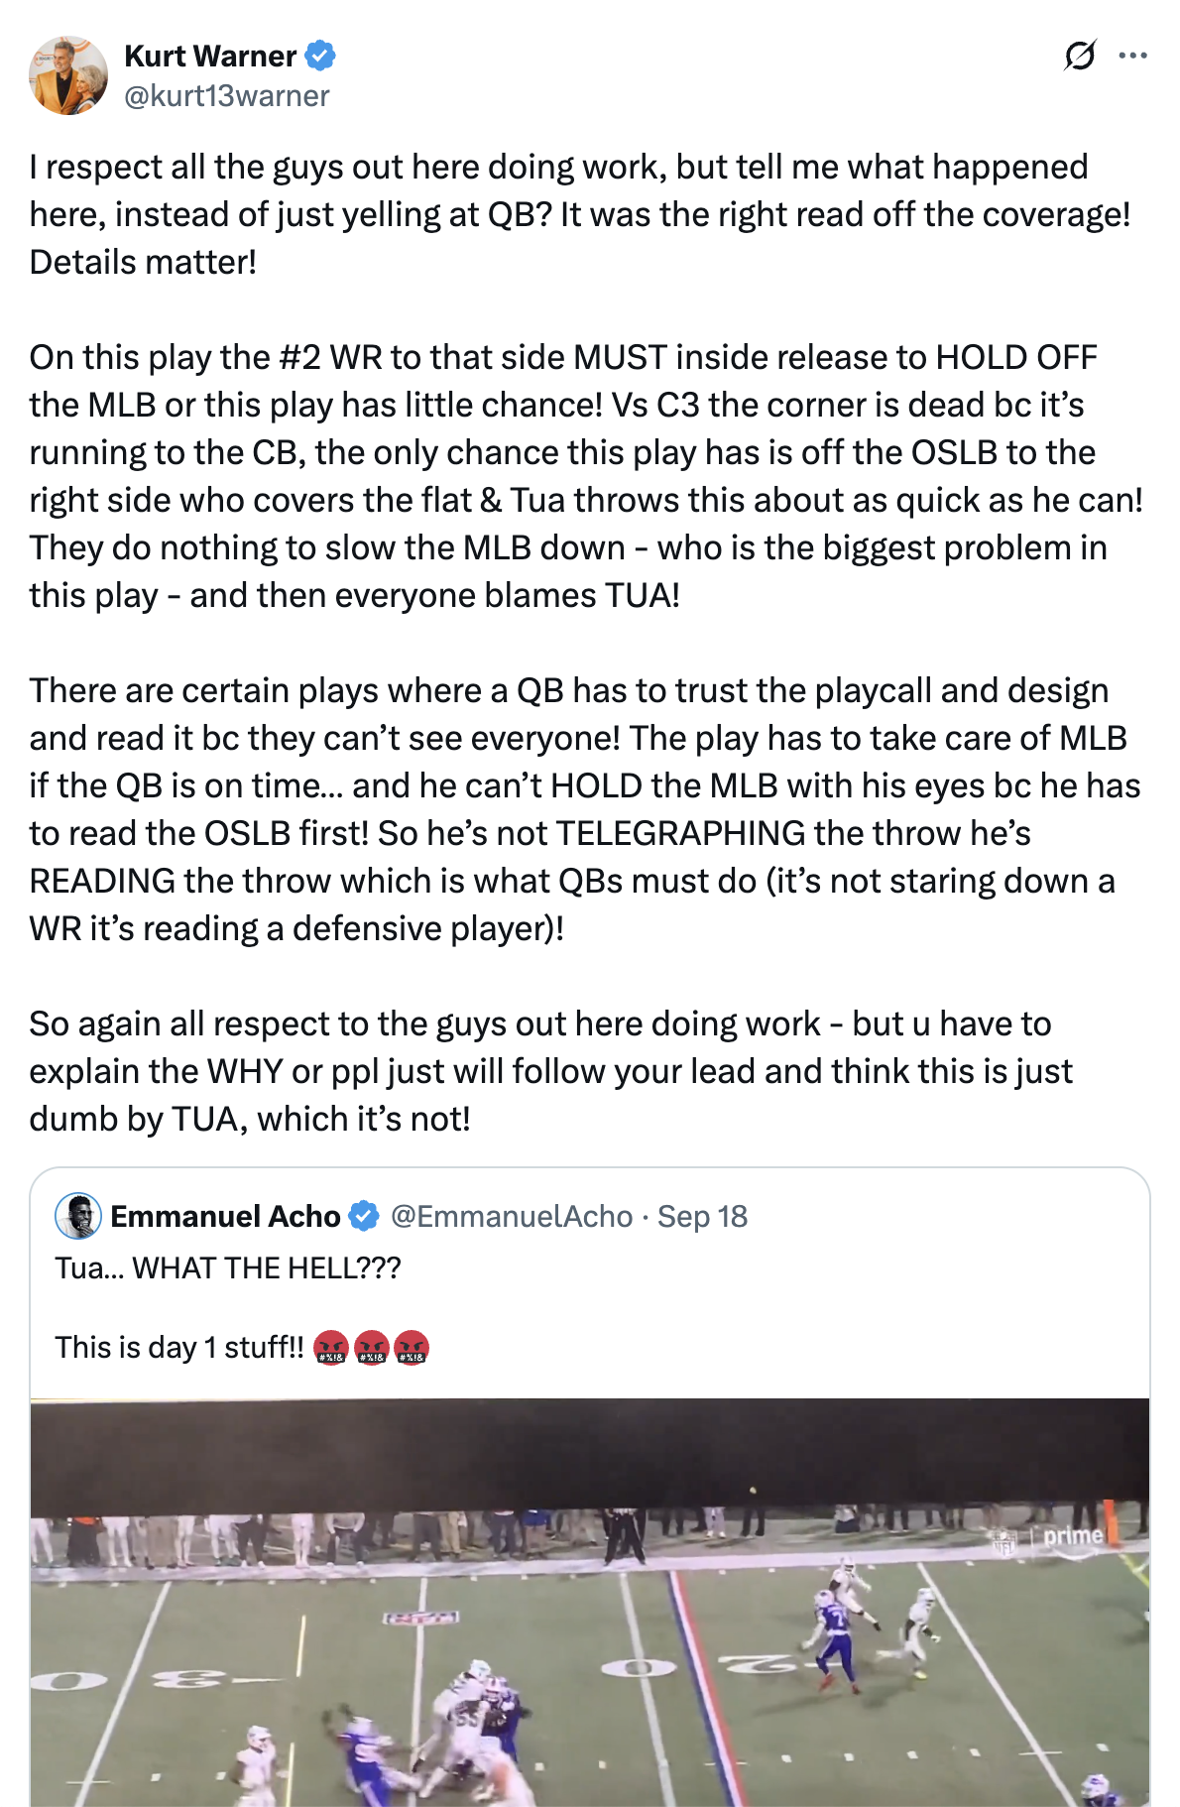Visit the @EmmanuelAcho handle link
This screenshot has width=1180, height=1807.
(512, 1216)
